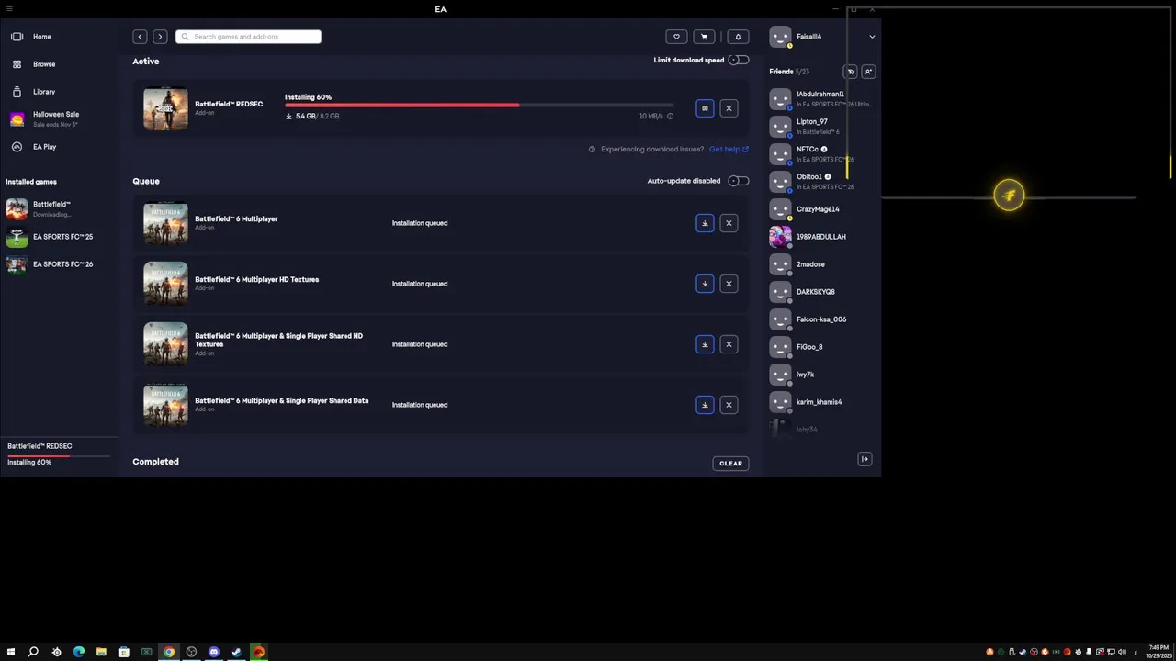Download Battlefield 6 Multiplayer HD Textures now

point(705,284)
